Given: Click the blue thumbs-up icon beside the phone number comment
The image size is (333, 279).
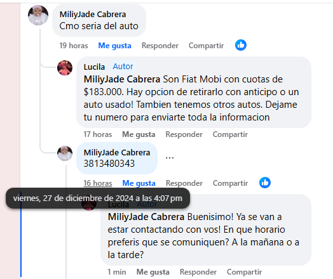Looking at the screenshot, I should click(x=265, y=183).
